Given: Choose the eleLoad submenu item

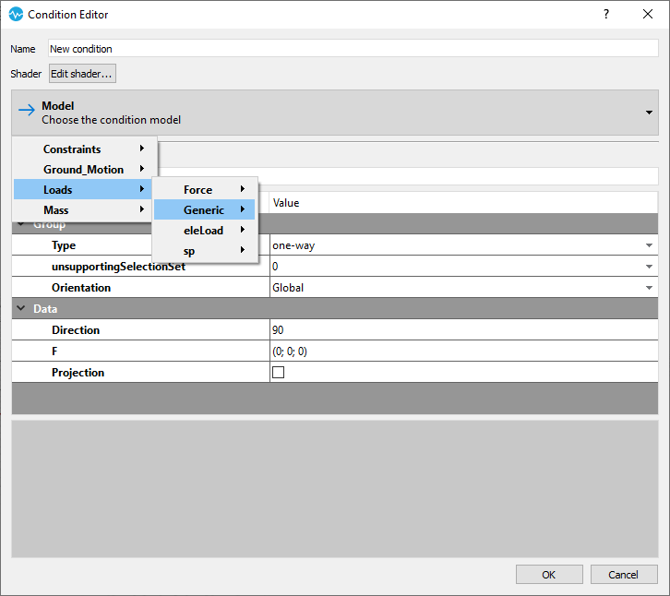Looking at the screenshot, I should (204, 231).
